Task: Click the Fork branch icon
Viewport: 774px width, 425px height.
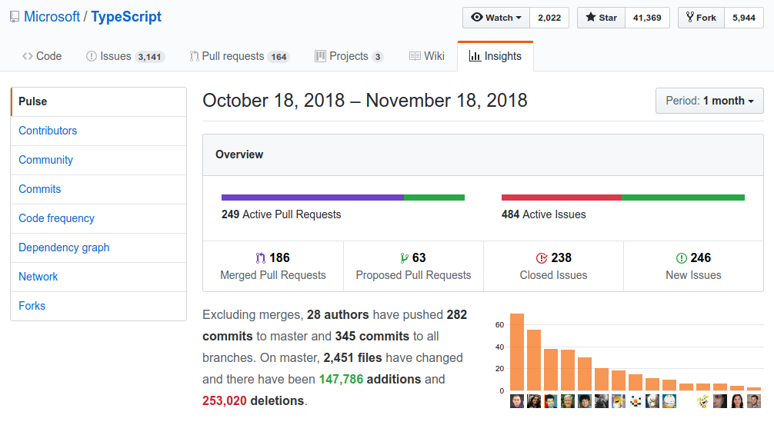Action: [x=690, y=17]
